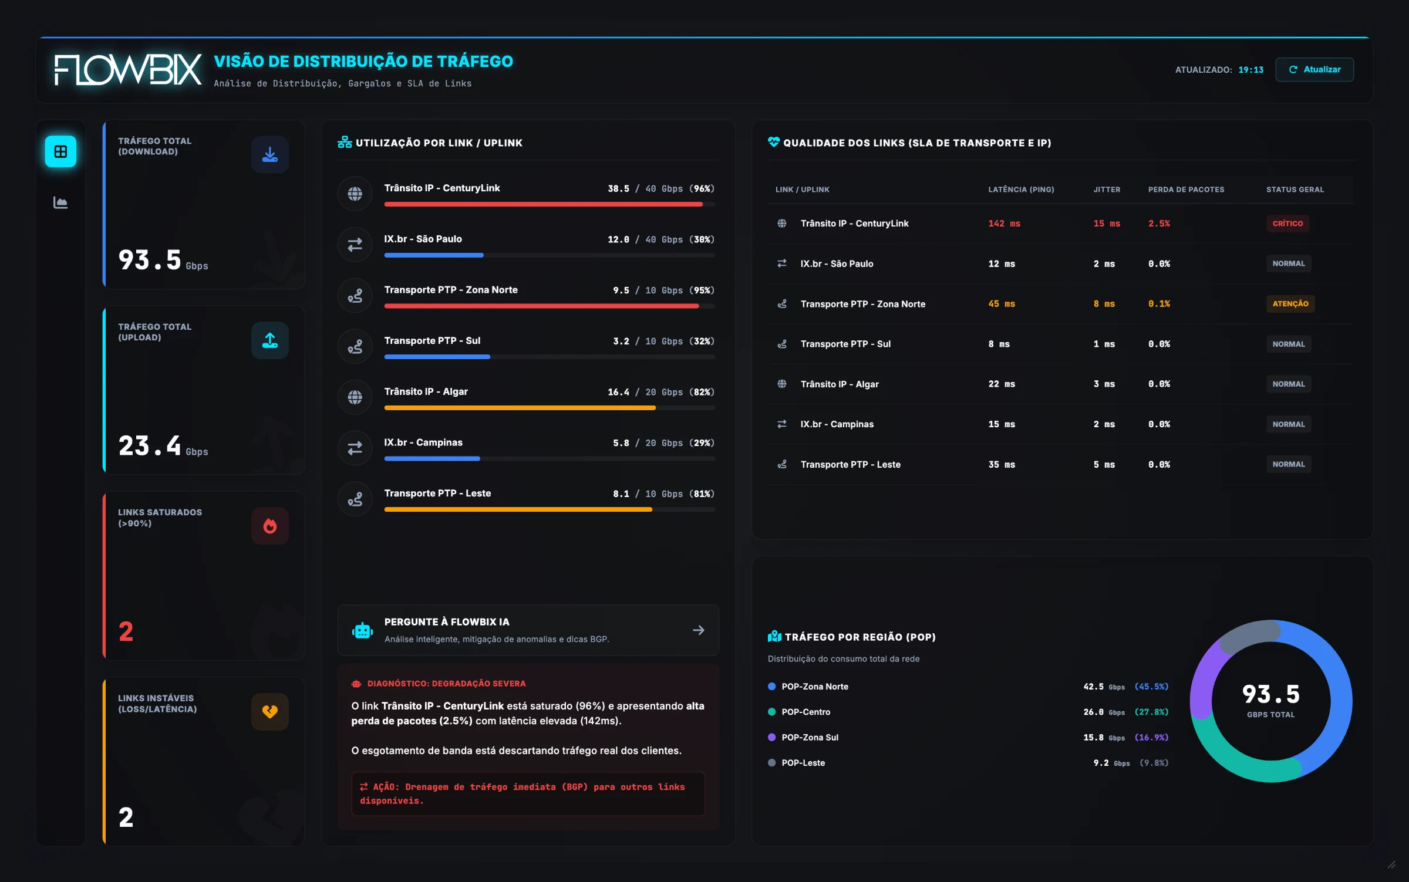Click the Links Instáveis count of 2
The image size is (1409, 882).
point(126,818)
